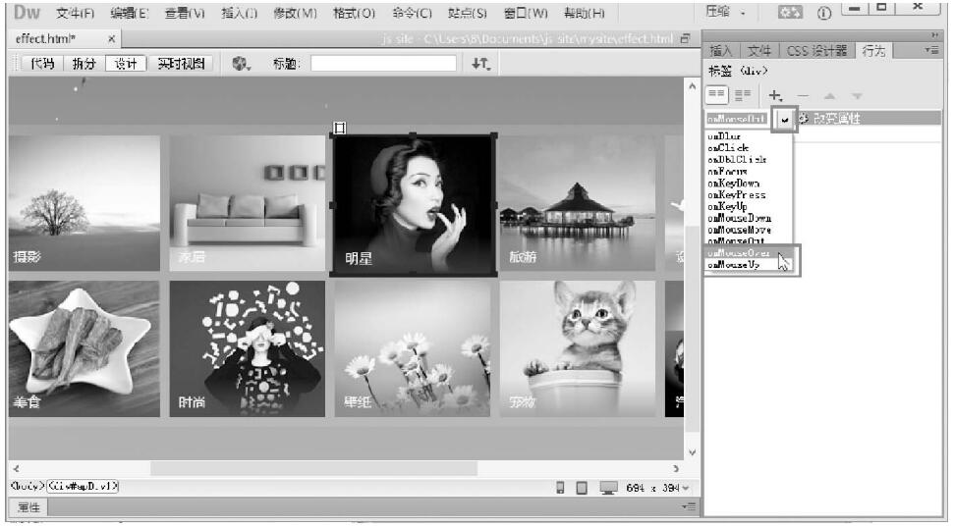Image resolution: width=954 pixels, height=528 pixels.
Task: Switch to 设计 design view
Action: [x=125, y=63]
